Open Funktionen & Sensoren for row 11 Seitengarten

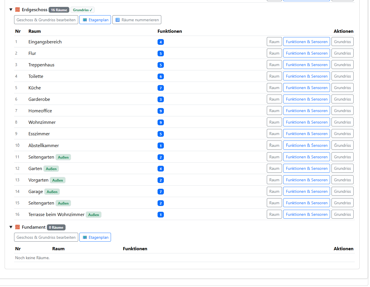pos(306,157)
